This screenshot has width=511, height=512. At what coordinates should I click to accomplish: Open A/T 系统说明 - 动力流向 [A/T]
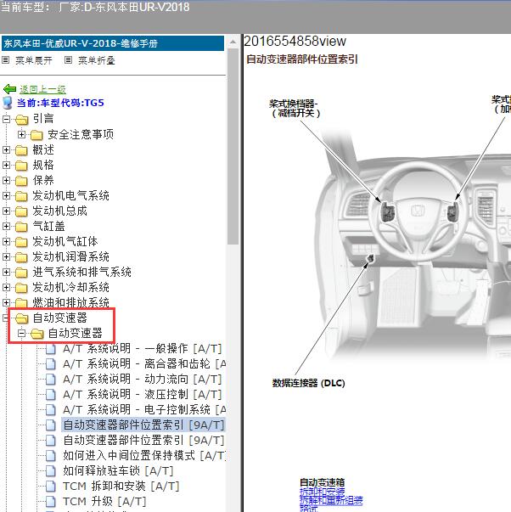143,379
